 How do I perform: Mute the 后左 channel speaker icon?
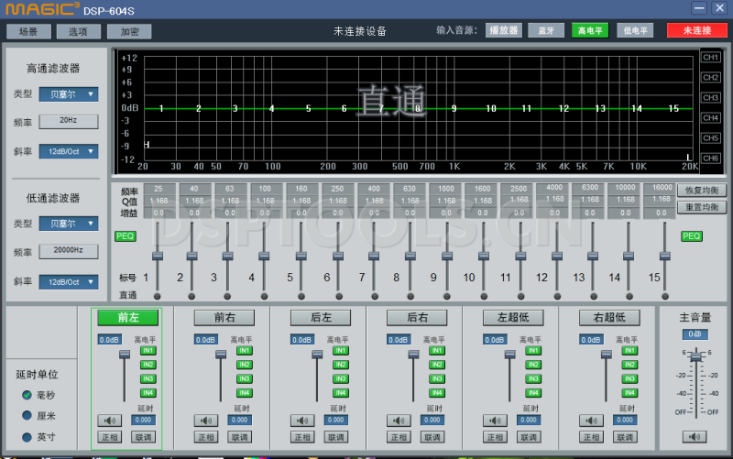(302, 421)
